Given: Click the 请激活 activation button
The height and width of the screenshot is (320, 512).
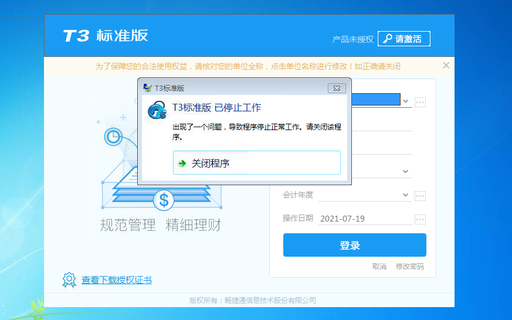Looking at the screenshot, I should click(404, 39).
